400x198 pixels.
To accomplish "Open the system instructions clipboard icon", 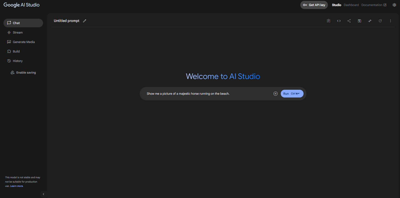I will (328, 21).
